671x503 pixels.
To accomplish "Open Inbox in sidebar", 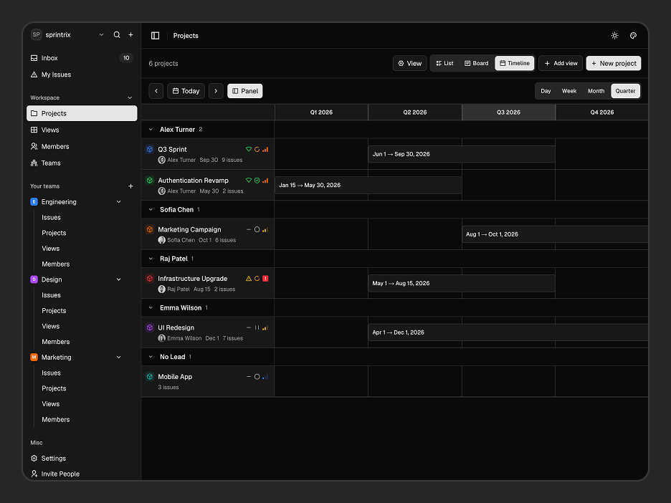I will pos(82,58).
